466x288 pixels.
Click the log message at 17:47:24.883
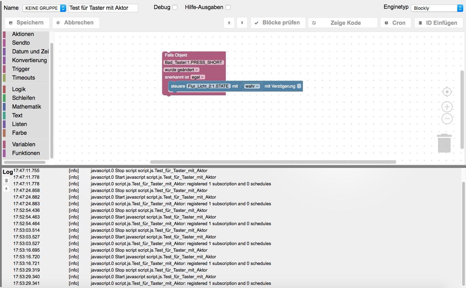tap(181, 204)
